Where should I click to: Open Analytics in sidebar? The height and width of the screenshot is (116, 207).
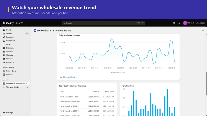pos(10,62)
